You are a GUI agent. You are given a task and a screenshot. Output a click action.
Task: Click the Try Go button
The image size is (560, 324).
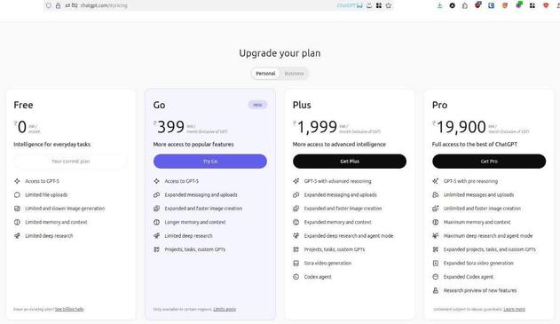pyautogui.click(x=210, y=162)
